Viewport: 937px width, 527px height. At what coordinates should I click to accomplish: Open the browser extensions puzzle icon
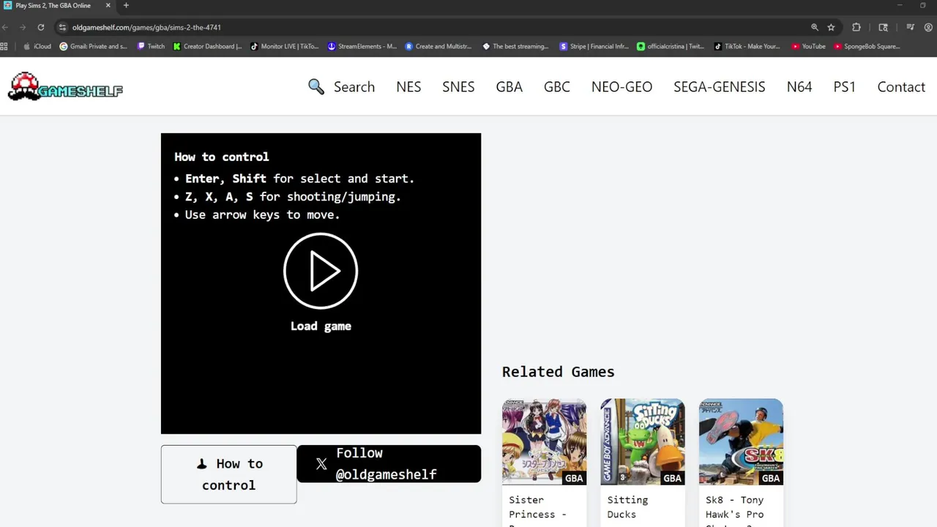tap(856, 27)
